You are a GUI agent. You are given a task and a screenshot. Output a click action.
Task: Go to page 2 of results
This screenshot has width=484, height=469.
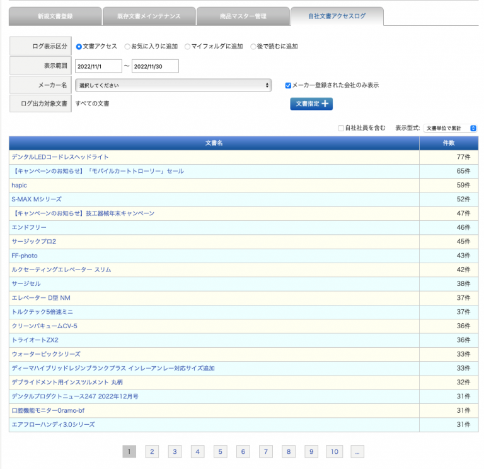pos(152,451)
